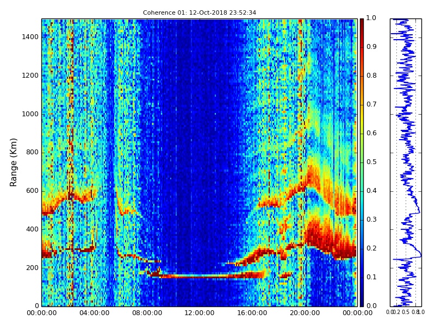Click the 00:00:00 label starting the time axis
Screen dimensions: 435x326
point(42,313)
